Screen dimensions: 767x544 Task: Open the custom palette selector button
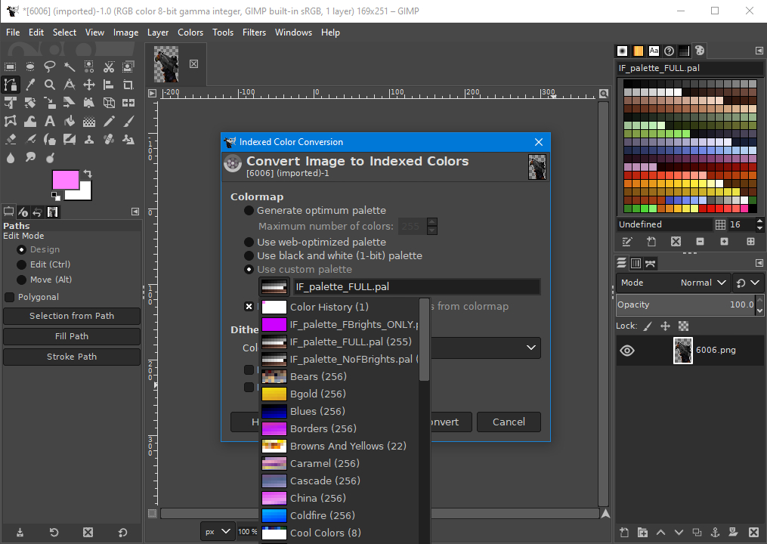click(x=274, y=286)
